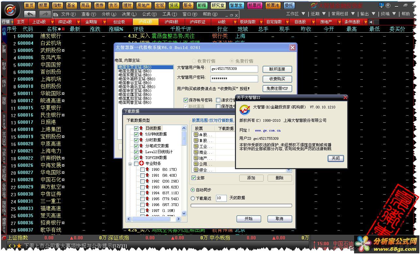Click the 大智慧 logo in the About dialog

click(x=244, y=109)
